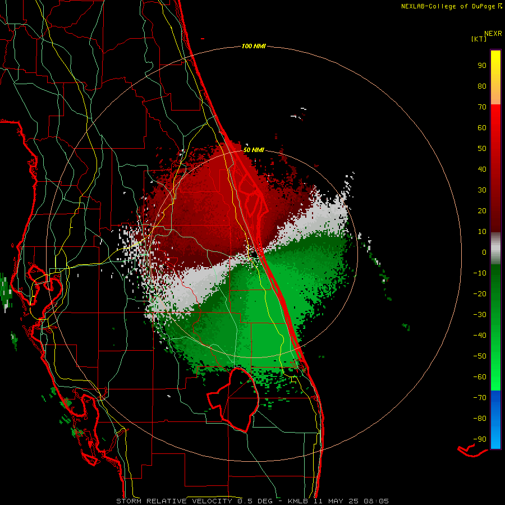Click the 70 value on velocity scale
Screen dimensions: 505x505
(x=482, y=107)
